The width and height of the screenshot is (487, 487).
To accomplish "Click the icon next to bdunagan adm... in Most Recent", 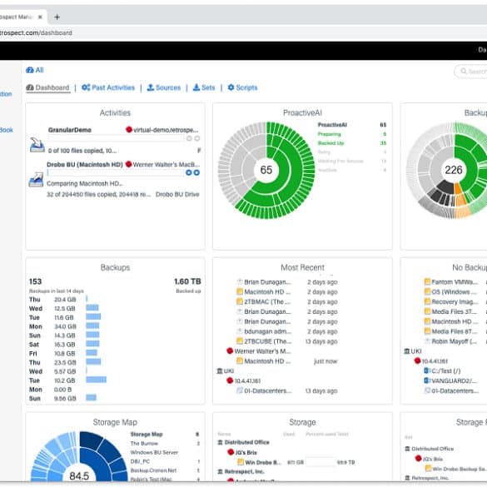I will [x=240, y=331].
